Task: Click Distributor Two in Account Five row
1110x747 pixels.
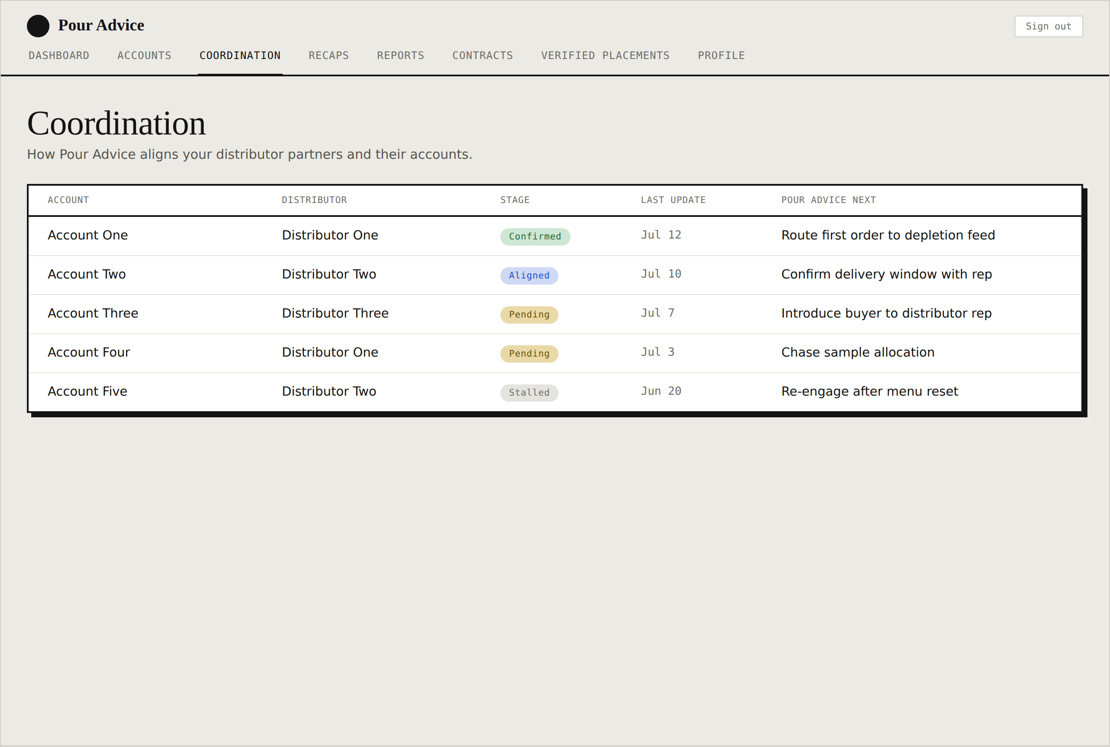Action: tap(329, 392)
